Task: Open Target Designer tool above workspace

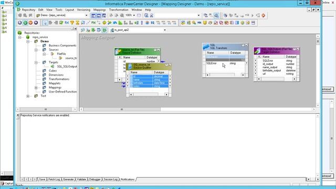Action: [x=88, y=30]
